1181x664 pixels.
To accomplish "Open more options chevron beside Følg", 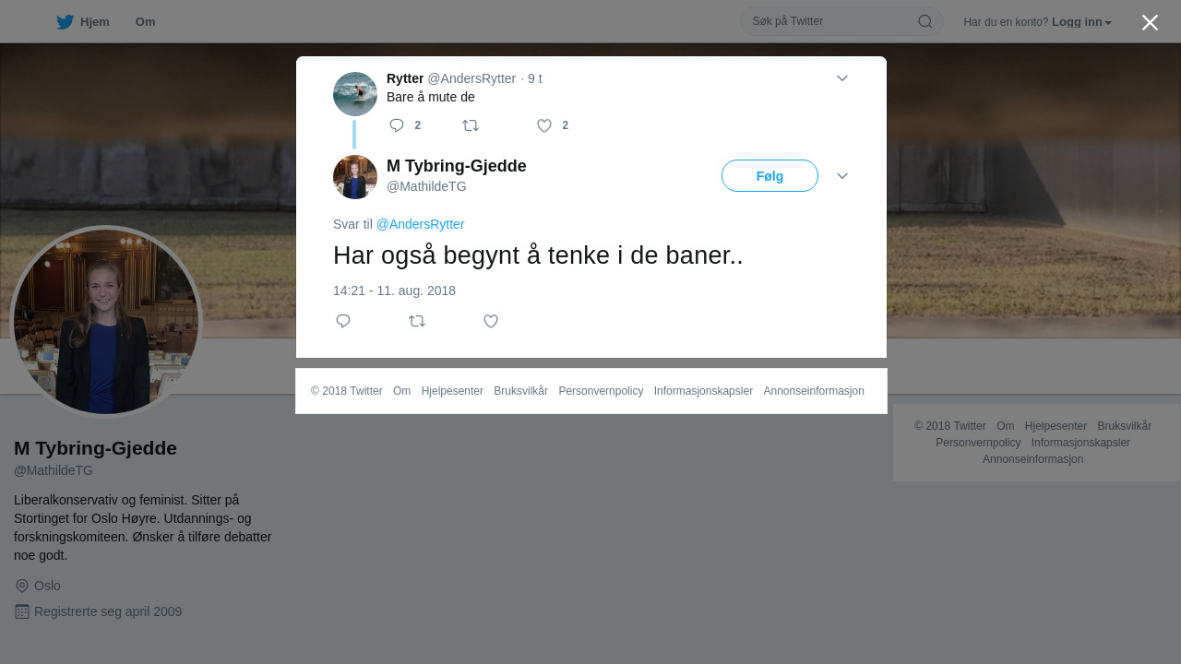I will click(x=842, y=176).
